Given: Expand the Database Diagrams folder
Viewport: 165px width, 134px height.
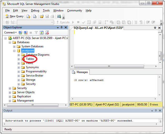Looking at the screenshot, I should [19, 55].
